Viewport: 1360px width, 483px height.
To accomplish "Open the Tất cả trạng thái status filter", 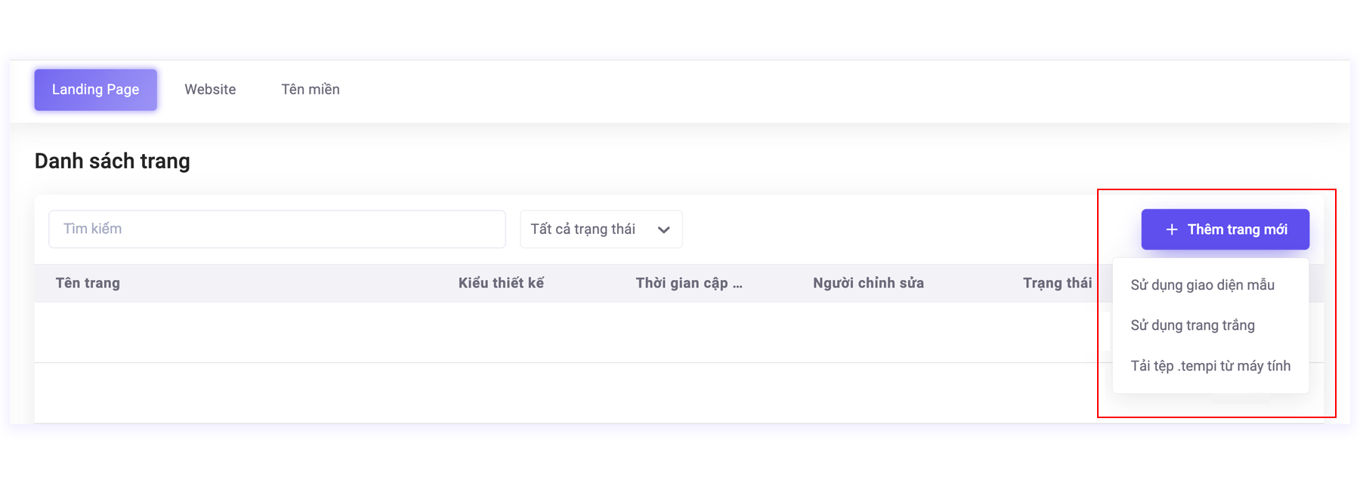I will pyautogui.click(x=600, y=229).
